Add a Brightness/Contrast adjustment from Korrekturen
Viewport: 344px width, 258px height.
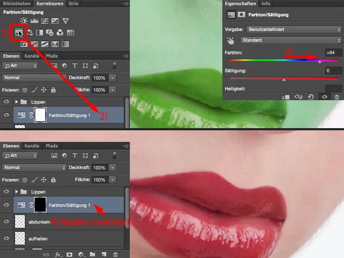(24, 21)
